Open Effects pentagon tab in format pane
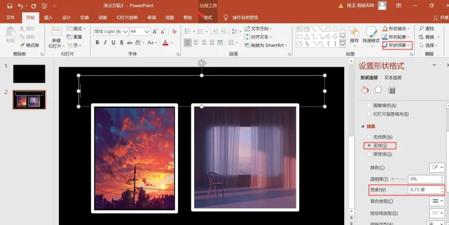The width and height of the screenshot is (449, 225). coord(378,90)
